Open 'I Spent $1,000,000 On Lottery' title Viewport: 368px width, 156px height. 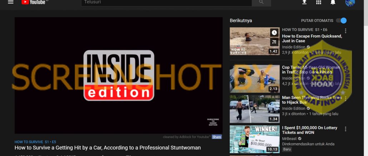309,130
